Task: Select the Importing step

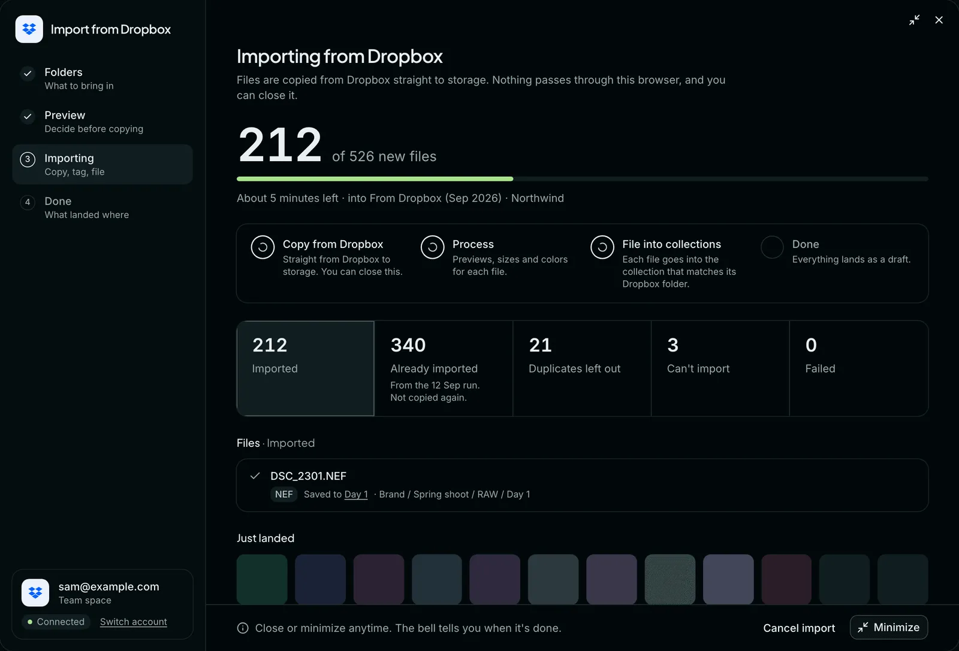Action: (102, 164)
